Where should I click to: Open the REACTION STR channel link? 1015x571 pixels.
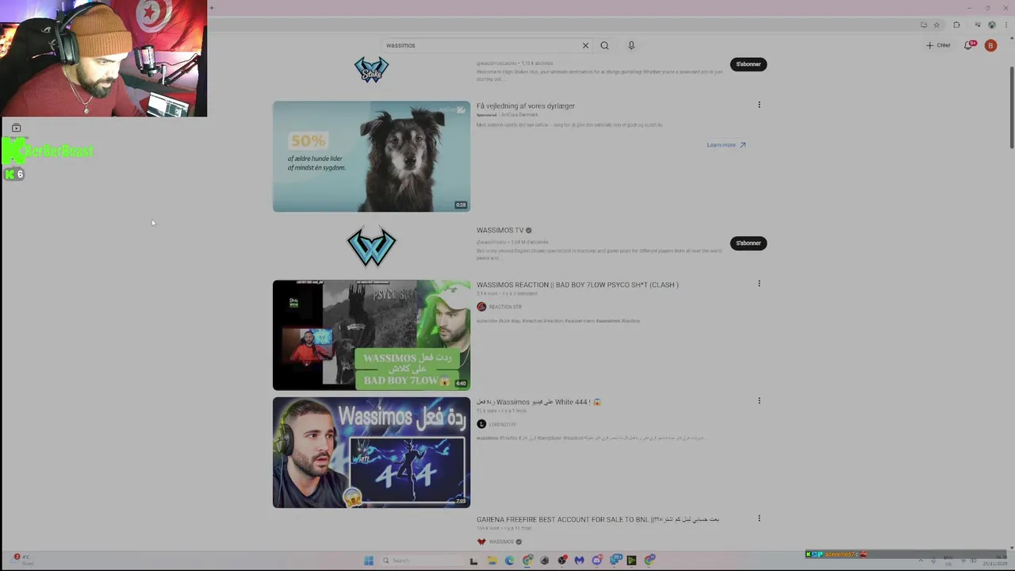(x=505, y=307)
